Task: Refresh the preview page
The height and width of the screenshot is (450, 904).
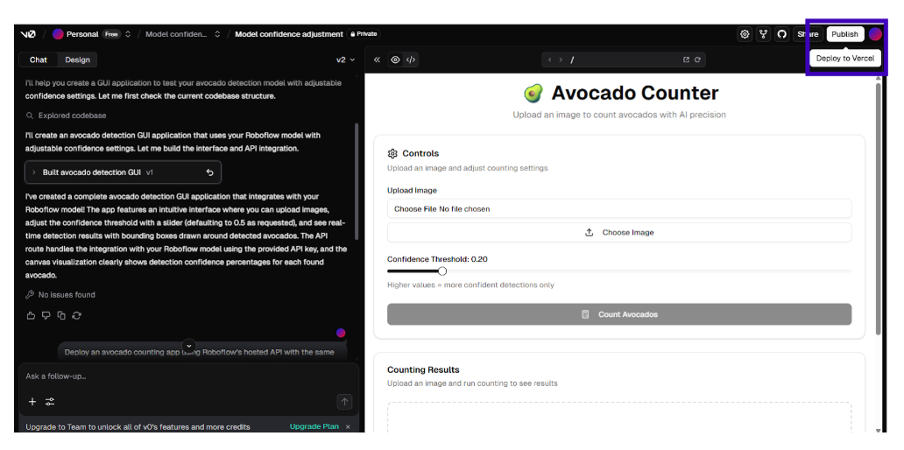Action: point(697,60)
